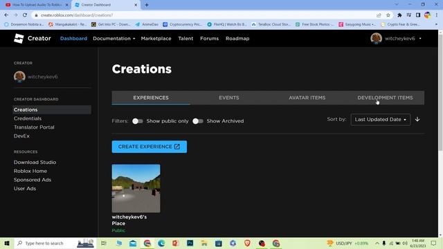This screenshot has height=249, width=443.
Task: Open Microsoft Edge on taskbar
Action: pos(161,243)
